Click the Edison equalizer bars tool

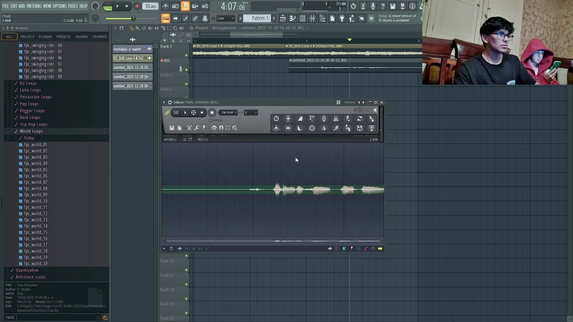pyautogui.click(x=336, y=119)
